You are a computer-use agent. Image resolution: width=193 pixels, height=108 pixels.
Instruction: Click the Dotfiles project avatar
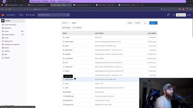tap(3, 21)
